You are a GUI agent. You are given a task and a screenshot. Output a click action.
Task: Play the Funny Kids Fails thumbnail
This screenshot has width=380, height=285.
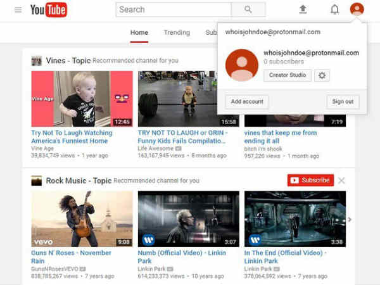pos(177,99)
